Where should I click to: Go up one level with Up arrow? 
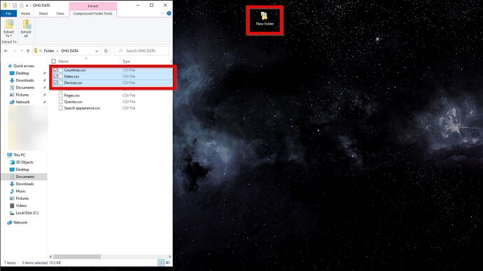pos(28,51)
